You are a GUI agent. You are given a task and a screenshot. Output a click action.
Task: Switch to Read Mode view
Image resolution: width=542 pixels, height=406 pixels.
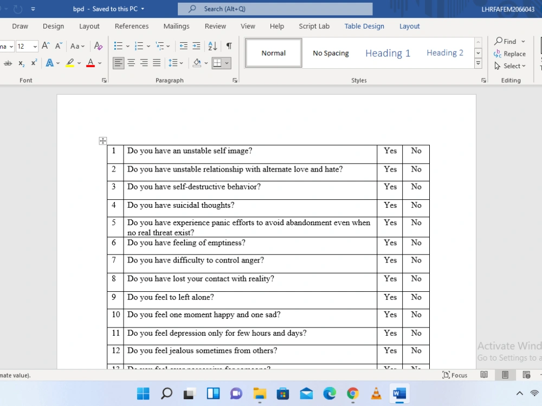click(484, 375)
